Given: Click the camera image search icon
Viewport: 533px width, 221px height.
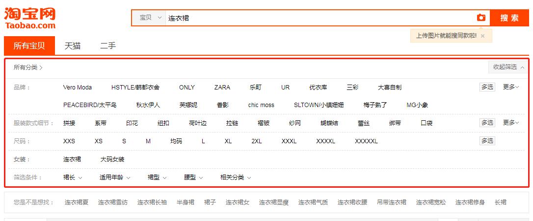Looking at the screenshot, I should click(481, 18).
